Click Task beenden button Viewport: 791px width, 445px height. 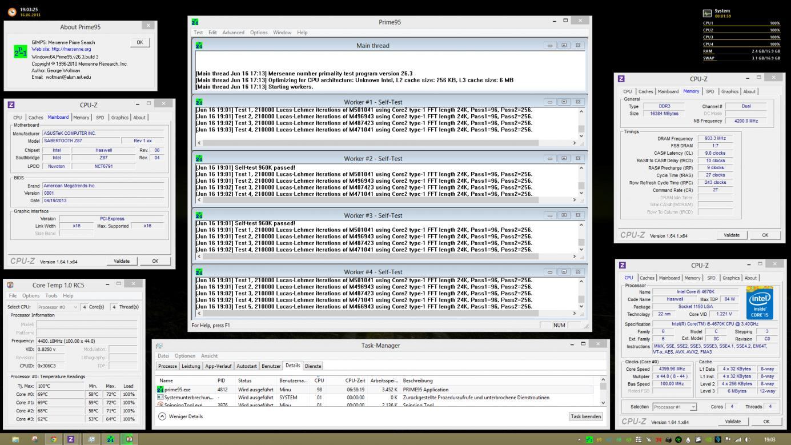[x=585, y=416]
